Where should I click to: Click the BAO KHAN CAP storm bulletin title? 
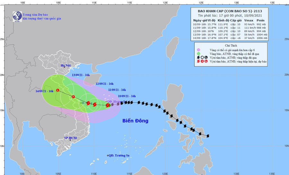coord(230,11)
